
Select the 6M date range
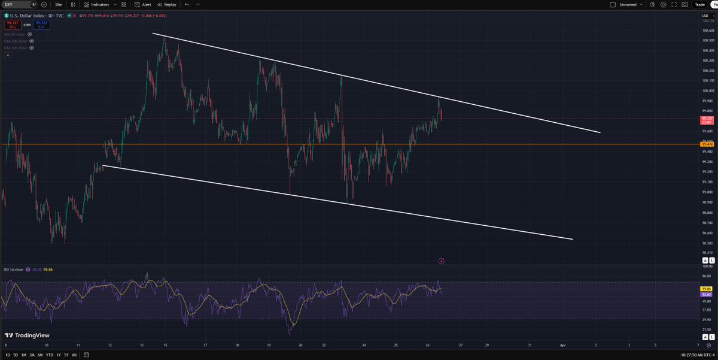pyautogui.click(x=40, y=355)
